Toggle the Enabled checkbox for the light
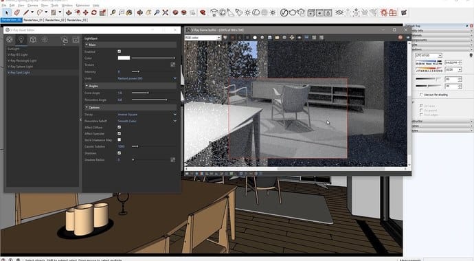Image resolution: width=474 pixels, height=261 pixels. pyautogui.click(x=119, y=52)
